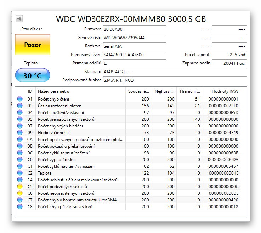Screen dimensions: 261x233
Task: Click the blue status icon for attribute 01
Action: pos(20,99)
